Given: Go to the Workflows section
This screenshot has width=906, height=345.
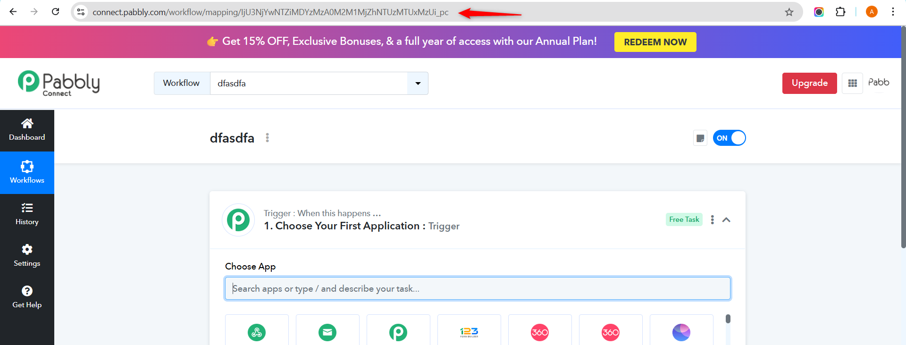Looking at the screenshot, I should 27,172.
